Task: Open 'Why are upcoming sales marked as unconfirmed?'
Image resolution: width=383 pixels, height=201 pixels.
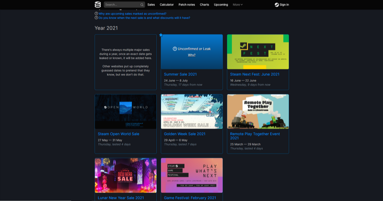Action: point(133,13)
